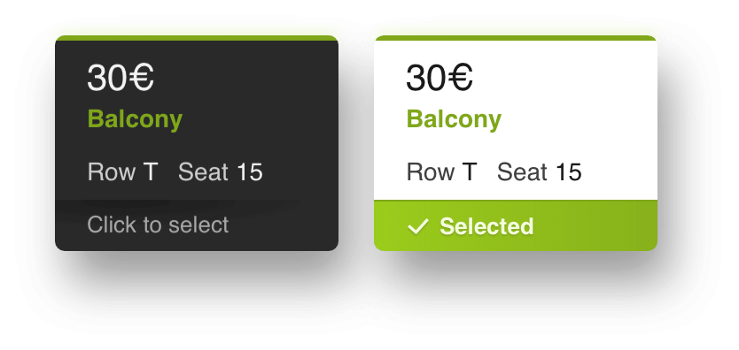Click the "Selected" bold label text
Image resolution: width=739 pixels, height=350 pixels.
pos(486,226)
